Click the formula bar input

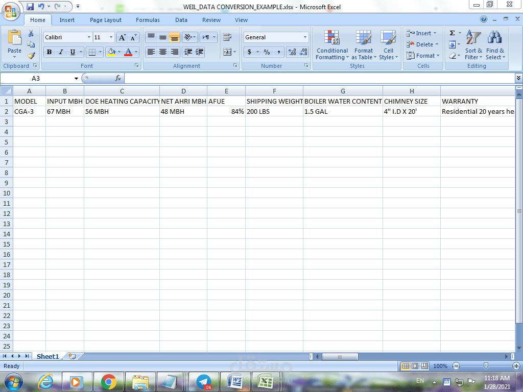[320, 78]
